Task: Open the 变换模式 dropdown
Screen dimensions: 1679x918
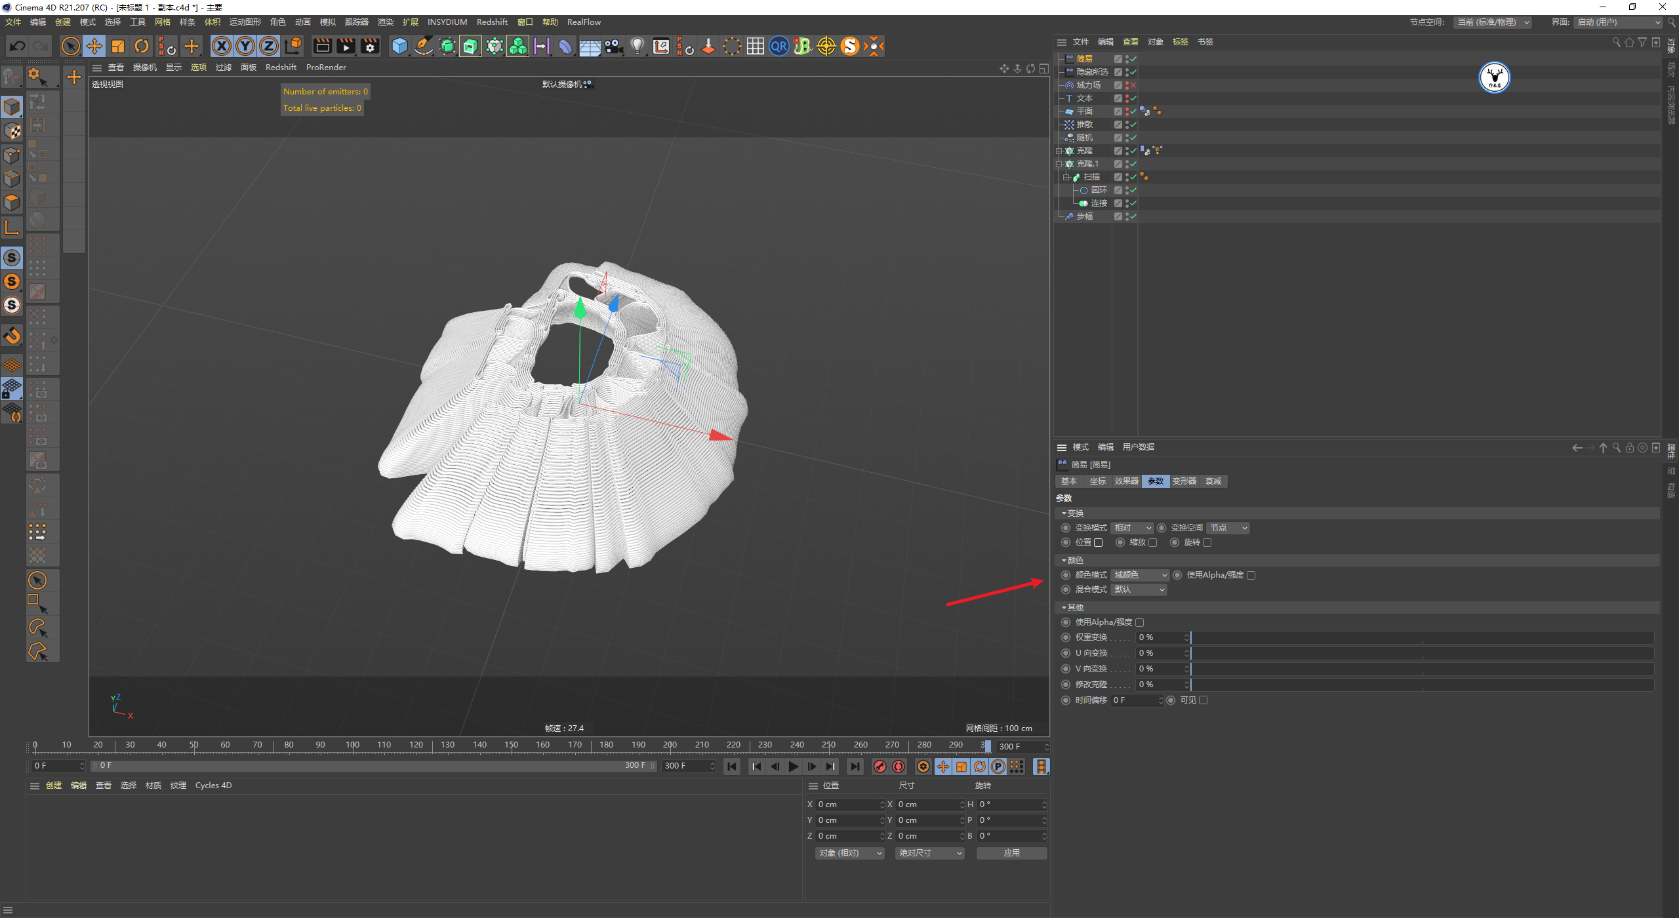Action: click(x=1133, y=528)
